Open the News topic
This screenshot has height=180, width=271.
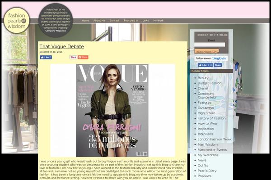(202, 160)
